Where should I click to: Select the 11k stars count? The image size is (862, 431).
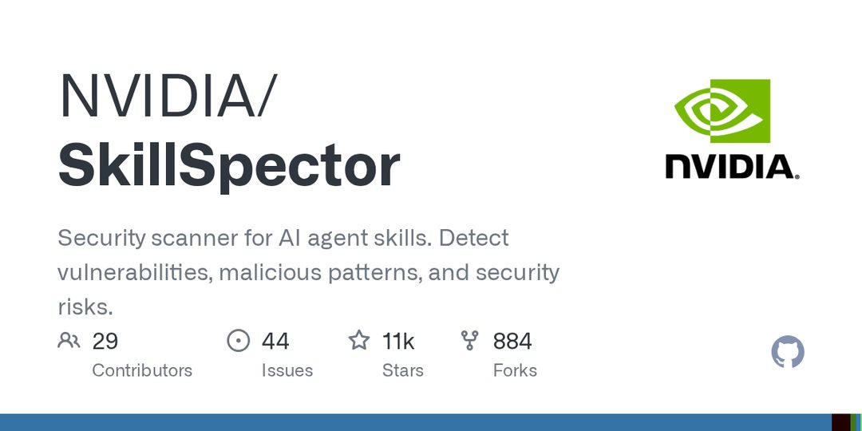pos(398,341)
